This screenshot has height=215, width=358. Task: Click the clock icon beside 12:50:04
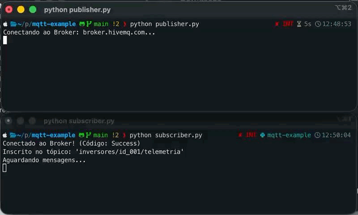318,135
